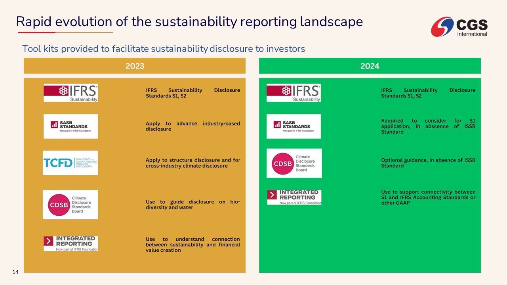
Task: Select the 'support connectivity between S1' text
Action: (x=428, y=197)
